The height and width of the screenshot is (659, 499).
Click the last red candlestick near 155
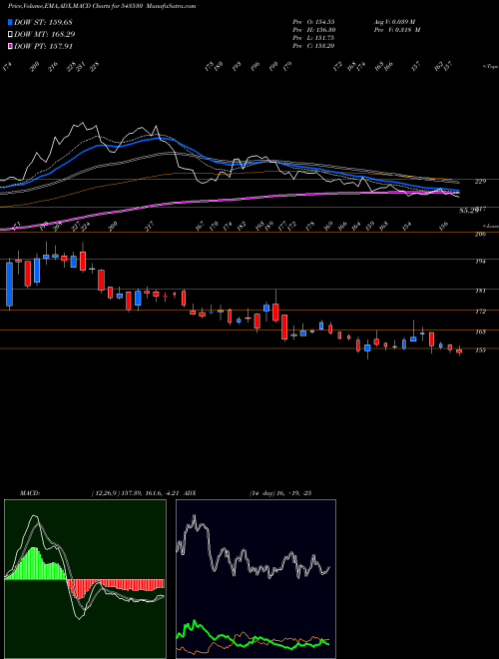point(459,350)
